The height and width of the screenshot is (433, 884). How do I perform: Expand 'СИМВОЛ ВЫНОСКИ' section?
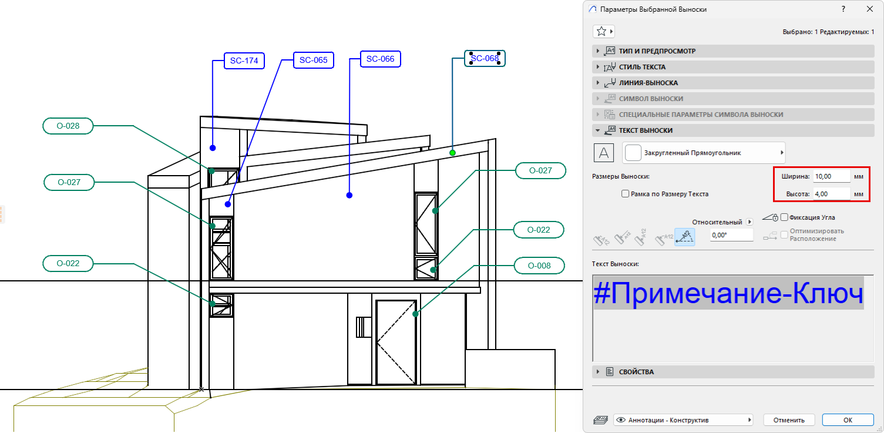tap(733, 99)
